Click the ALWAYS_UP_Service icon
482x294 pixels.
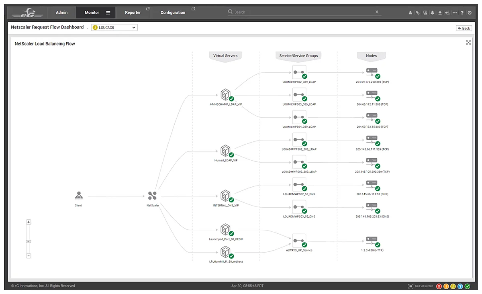point(299,241)
